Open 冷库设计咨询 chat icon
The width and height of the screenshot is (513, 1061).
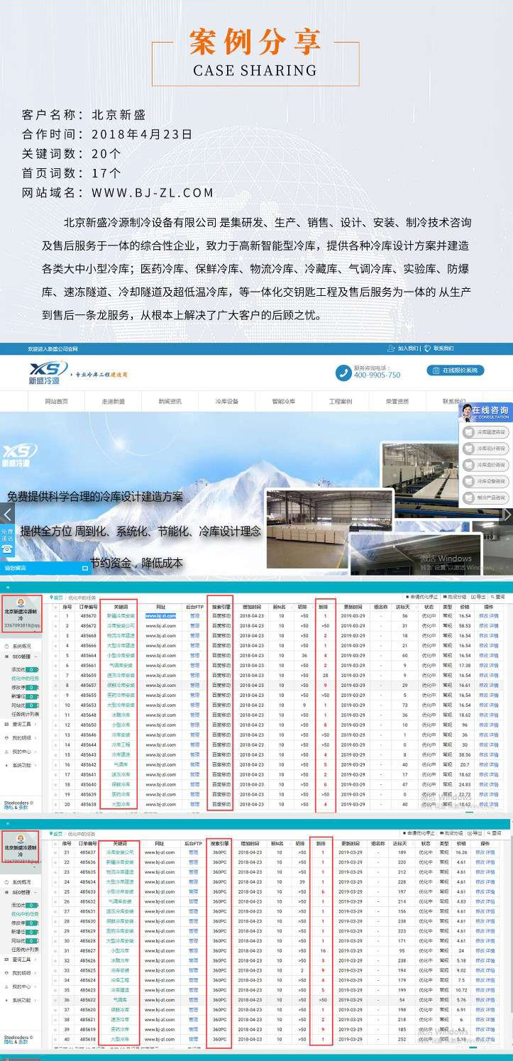pos(468,448)
